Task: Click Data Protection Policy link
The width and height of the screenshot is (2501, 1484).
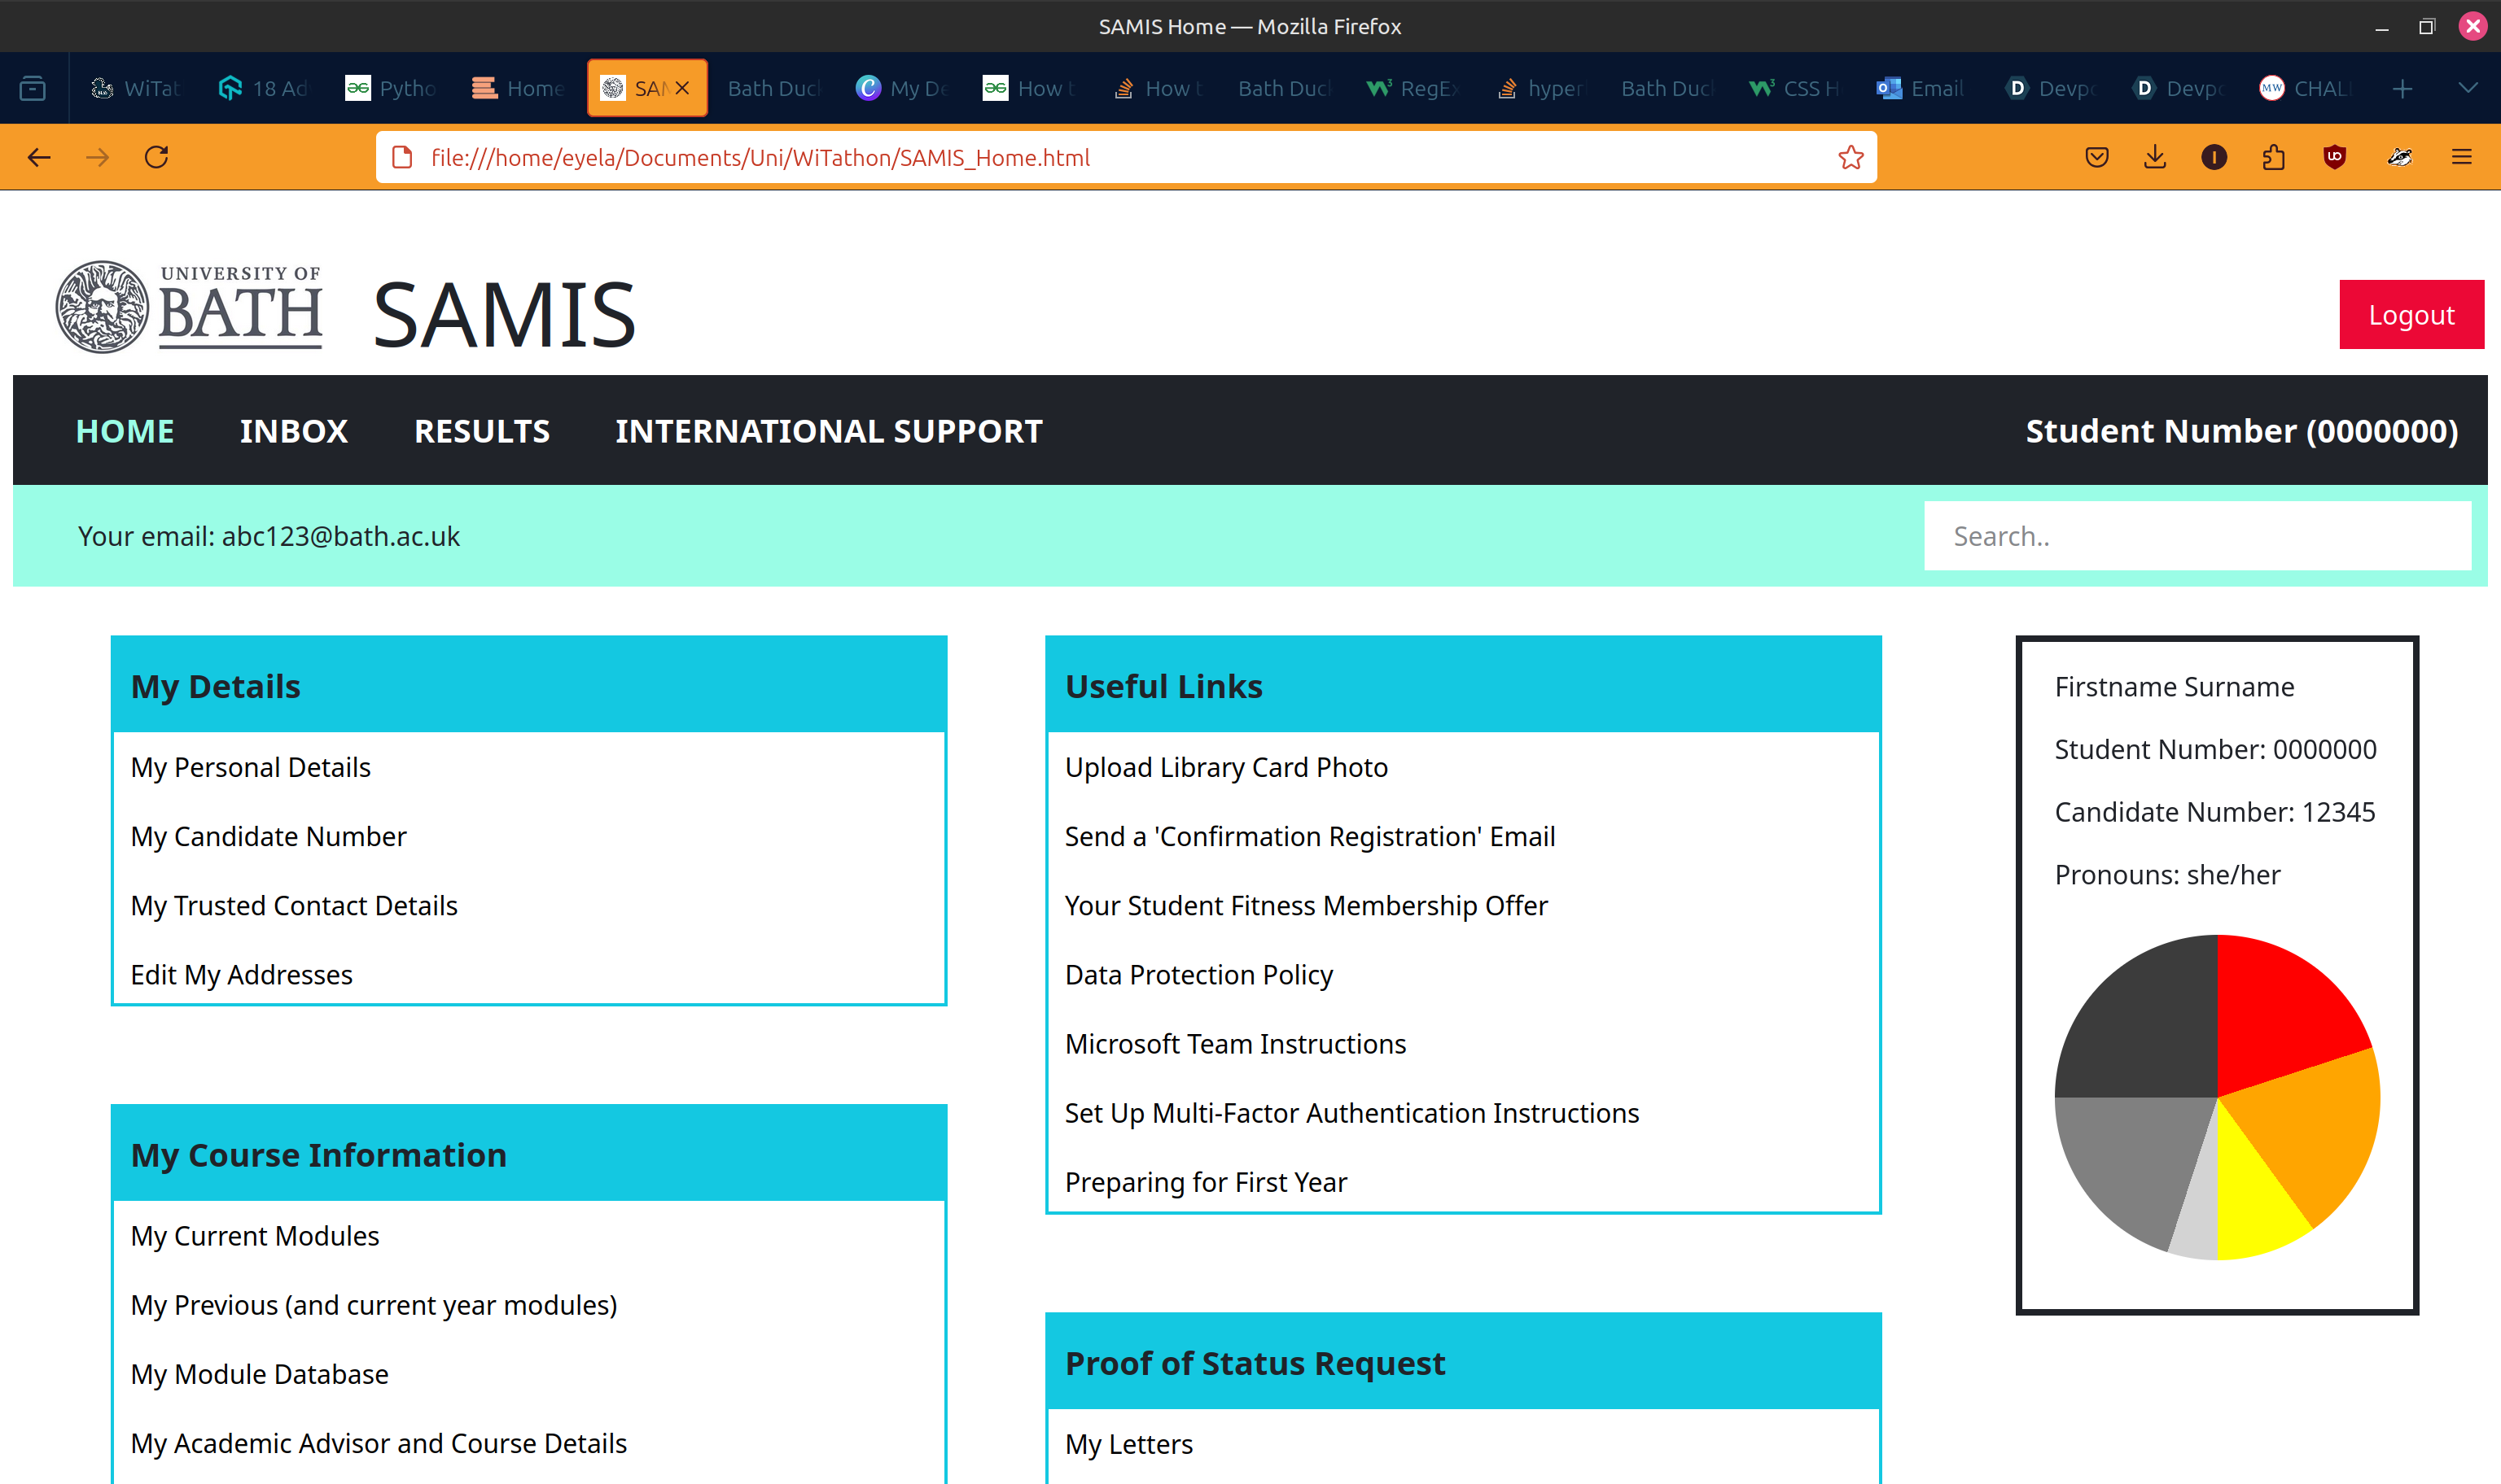Action: tap(1198, 974)
